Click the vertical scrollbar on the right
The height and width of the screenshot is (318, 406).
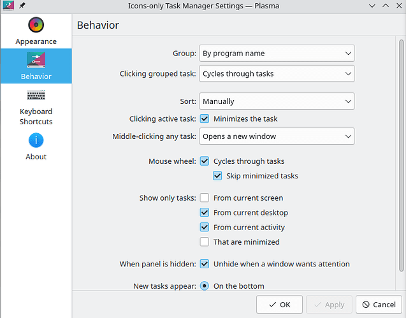pos(402,155)
